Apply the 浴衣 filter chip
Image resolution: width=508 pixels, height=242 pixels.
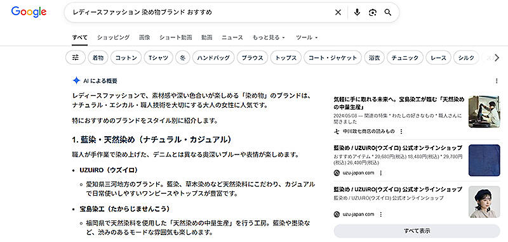point(374,58)
